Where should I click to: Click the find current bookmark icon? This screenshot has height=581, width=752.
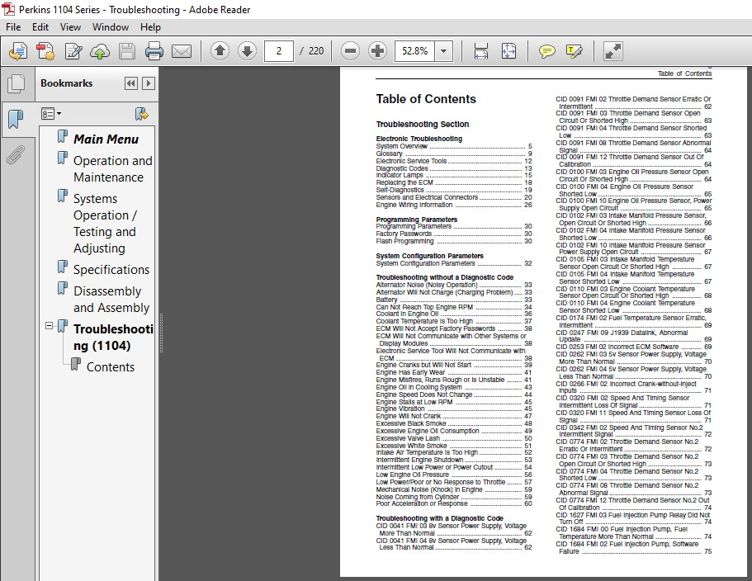click(x=142, y=114)
